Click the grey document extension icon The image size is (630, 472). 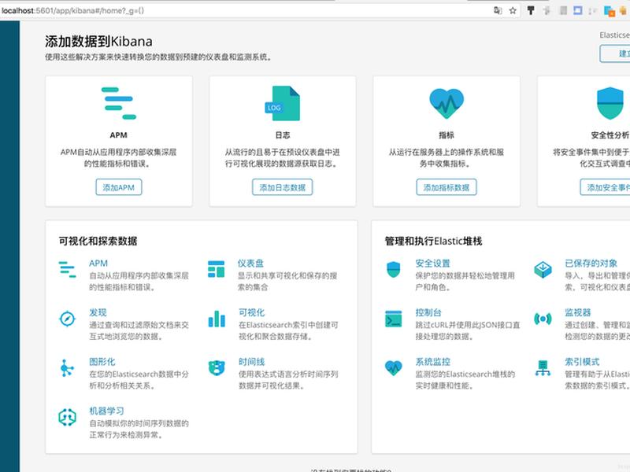pos(563,10)
